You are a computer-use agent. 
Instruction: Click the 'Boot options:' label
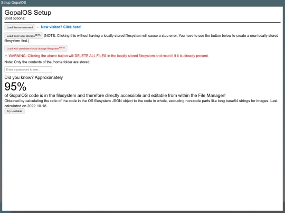(x=15, y=18)
